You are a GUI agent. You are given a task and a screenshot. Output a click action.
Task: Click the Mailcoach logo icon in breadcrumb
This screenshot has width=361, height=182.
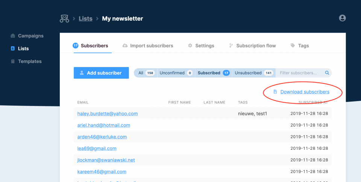64,19
